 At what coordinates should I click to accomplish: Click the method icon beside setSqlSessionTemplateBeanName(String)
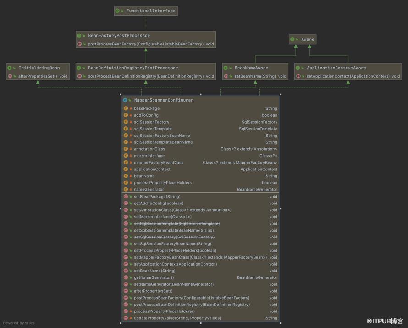tap(126, 230)
